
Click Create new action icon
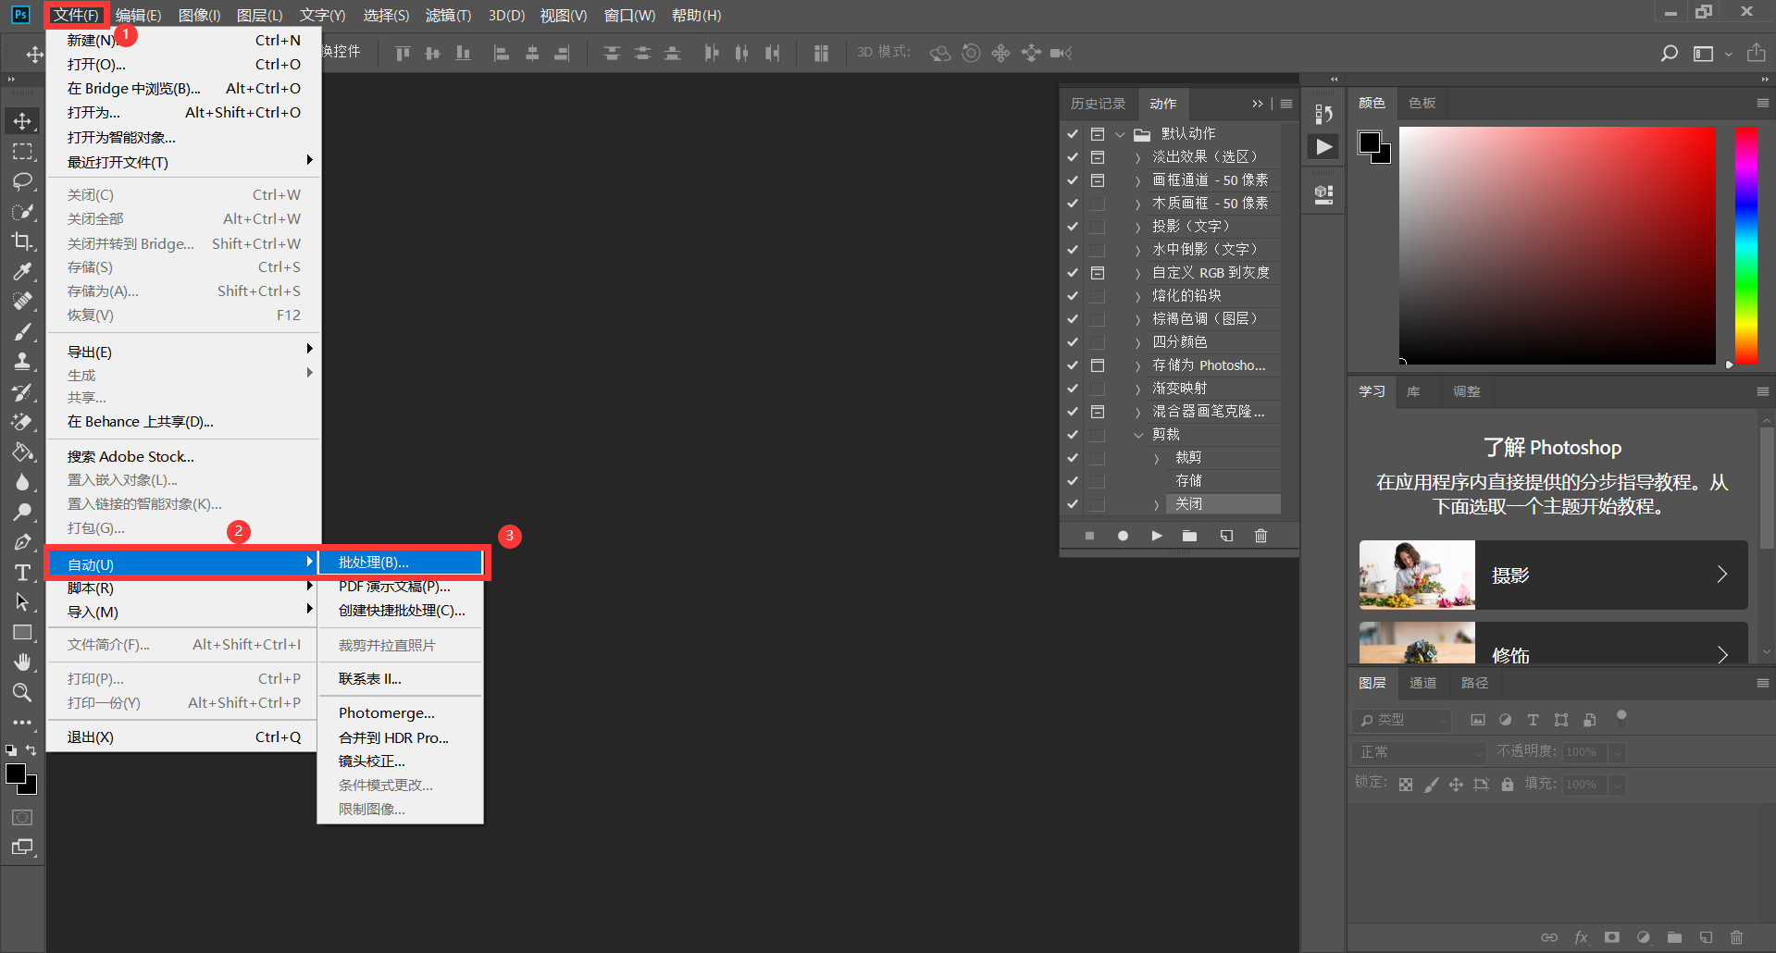coord(1226,536)
